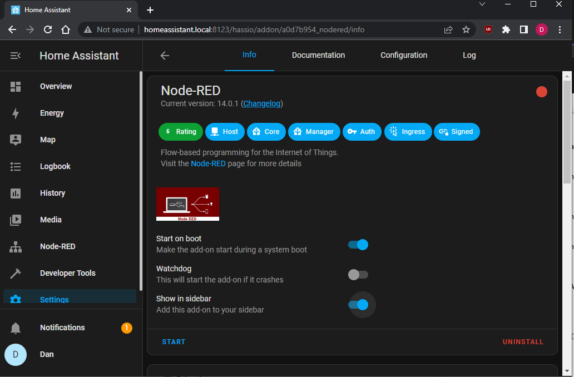Open Chrome profile D avatar

[x=541, y=29]
